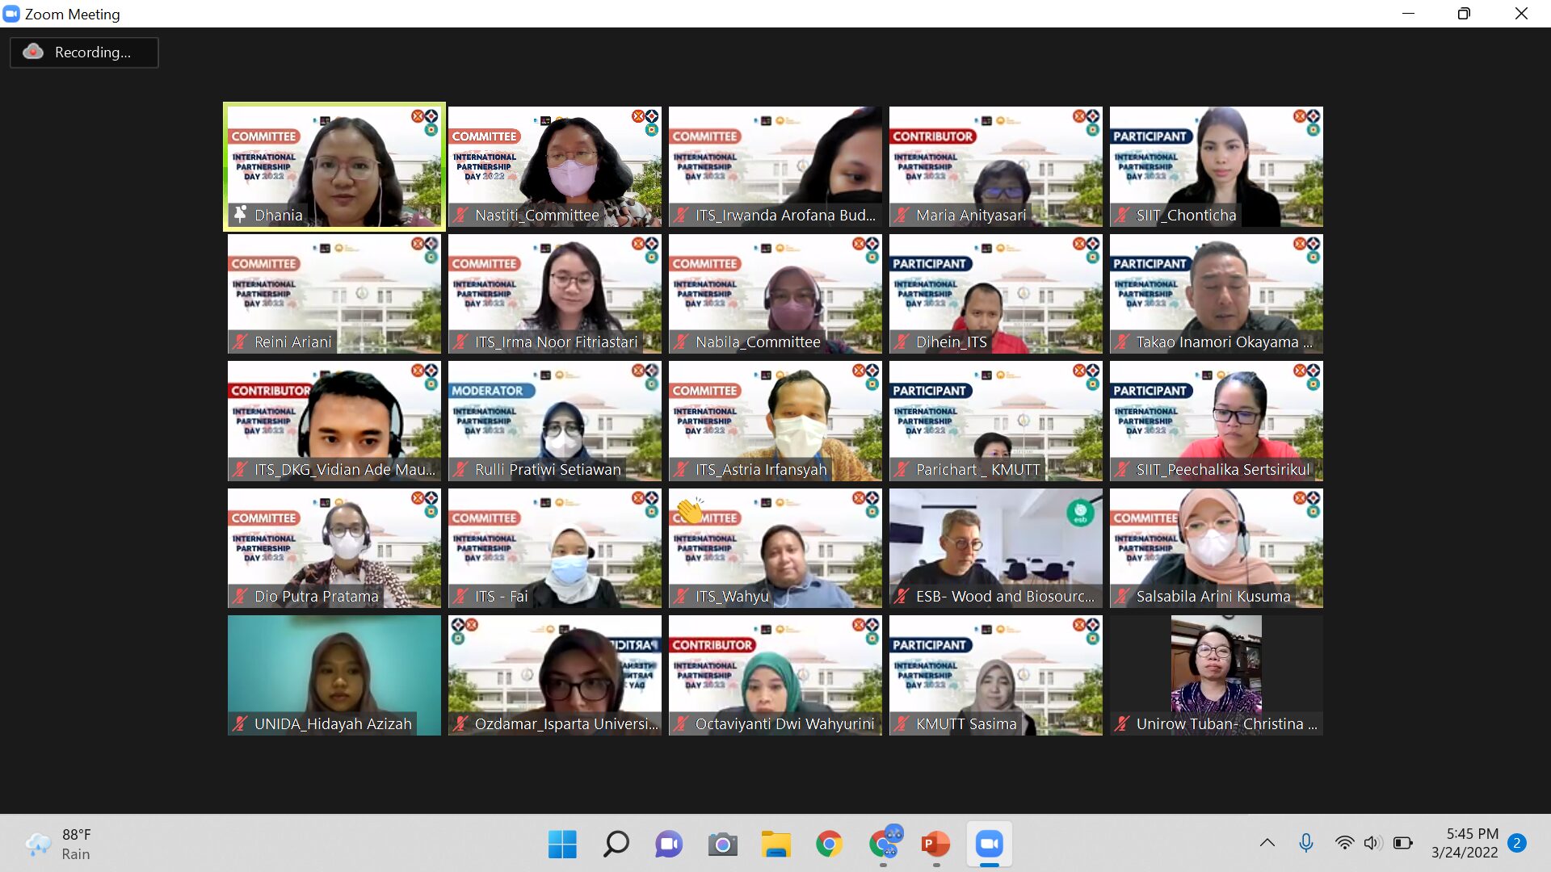Open Zoom from the taskbar
This screenshot has height=872, width=1551.
click(989, 845)
